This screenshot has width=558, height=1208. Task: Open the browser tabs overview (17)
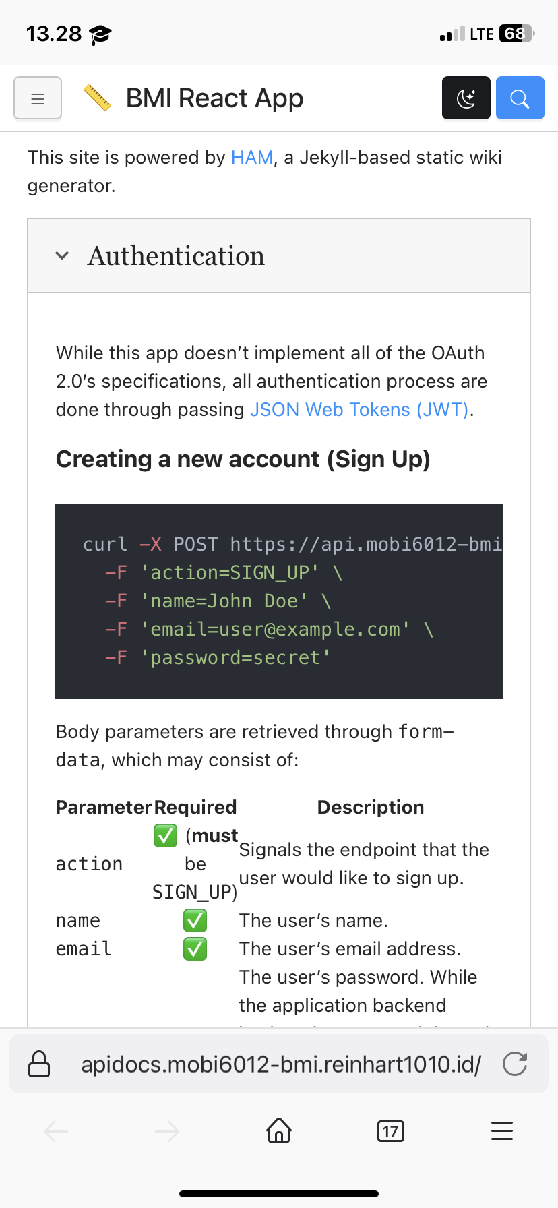391,1130
